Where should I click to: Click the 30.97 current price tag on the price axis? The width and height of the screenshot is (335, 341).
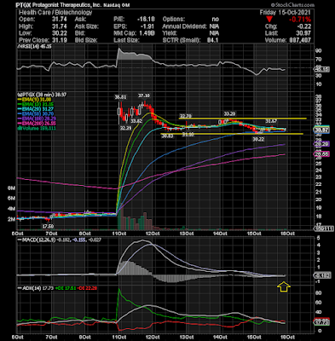click(322, 130)
